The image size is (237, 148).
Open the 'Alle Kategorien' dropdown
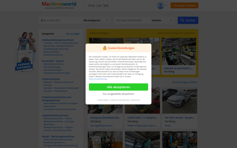pyautogui.click(x=96, y=21)
